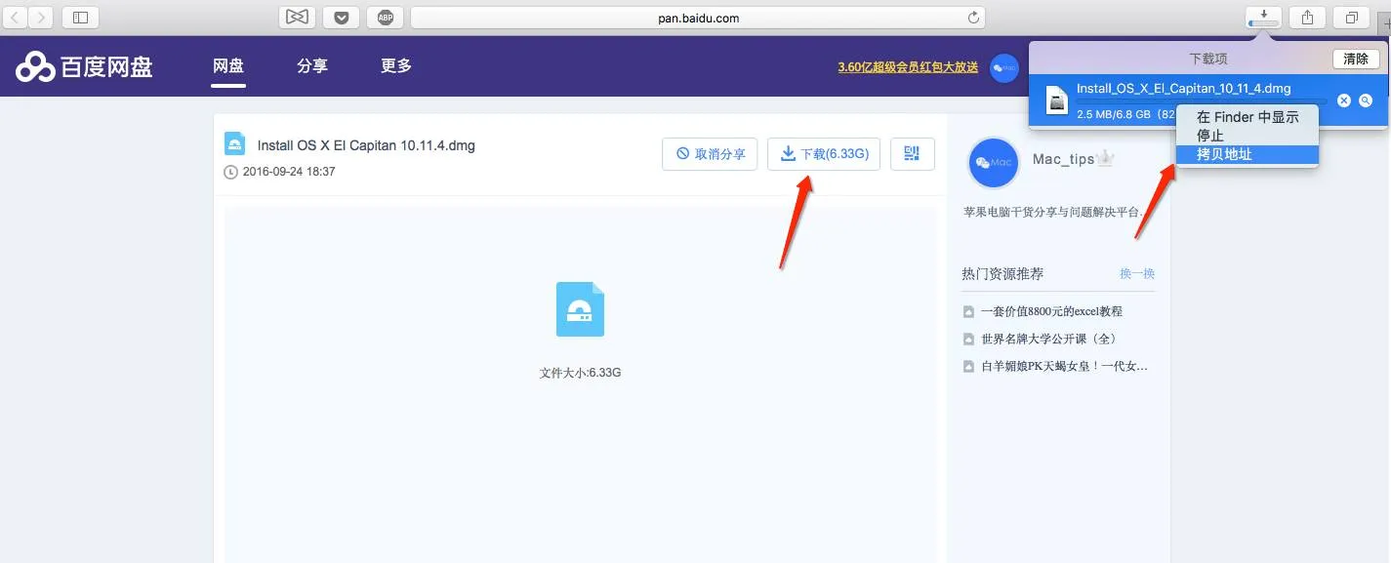Click the pan.baidu.com address bar
Viewport: 1391px width, 563px height.
(698, 18)
